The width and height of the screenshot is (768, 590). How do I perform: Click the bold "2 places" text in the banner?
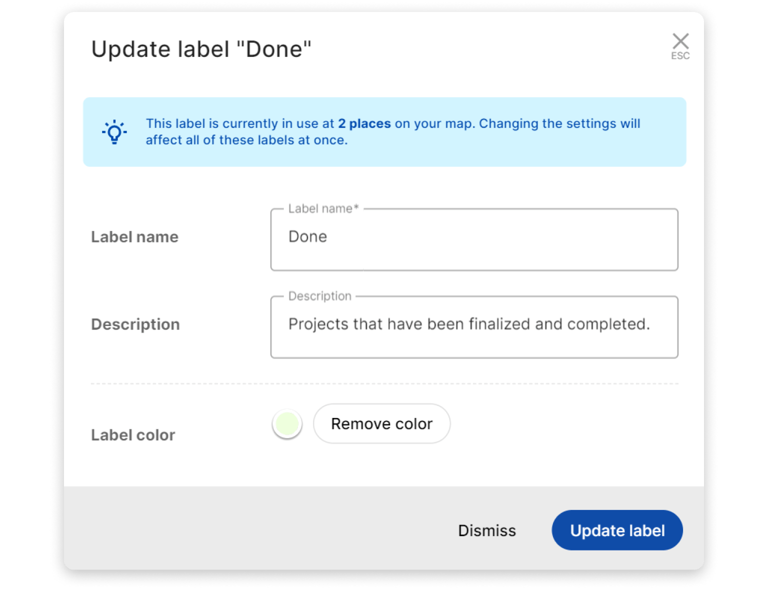tap(364, 123)
